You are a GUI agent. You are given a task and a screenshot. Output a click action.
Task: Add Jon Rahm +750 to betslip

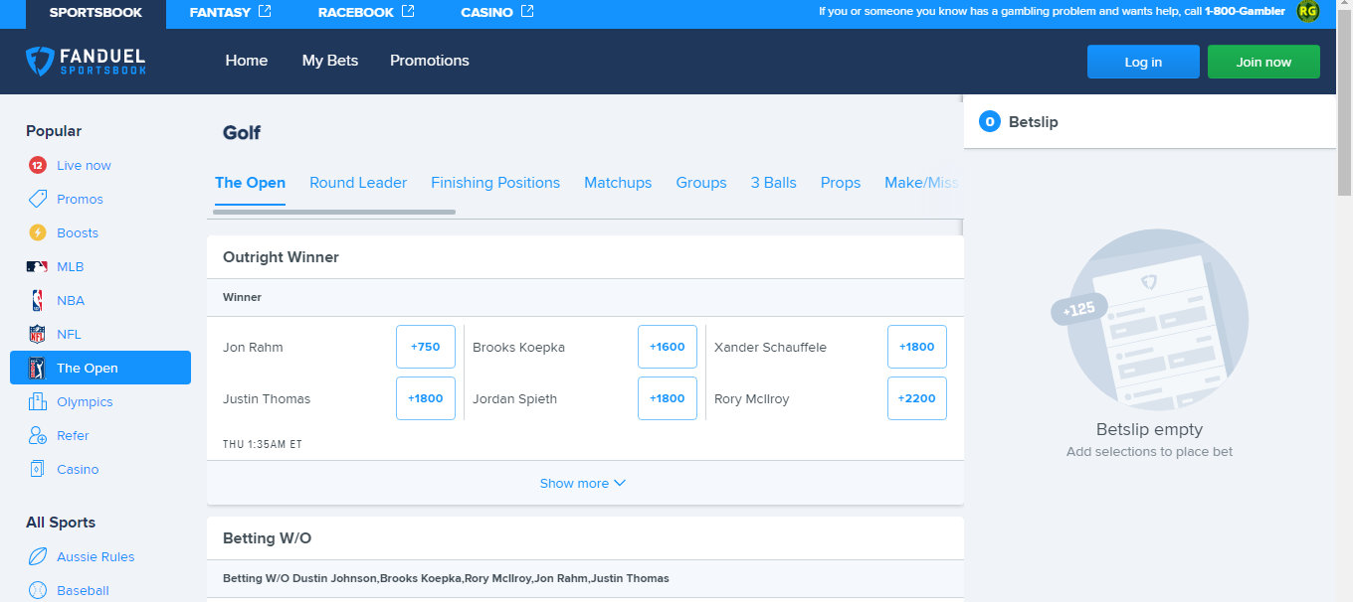click(426, 347)
